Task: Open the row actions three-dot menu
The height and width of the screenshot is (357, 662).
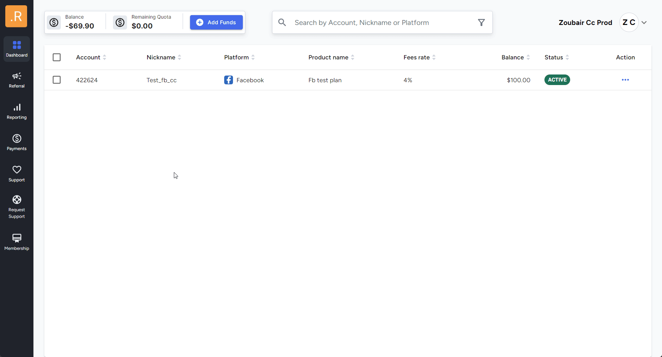Action: click(x=625, y=80)
